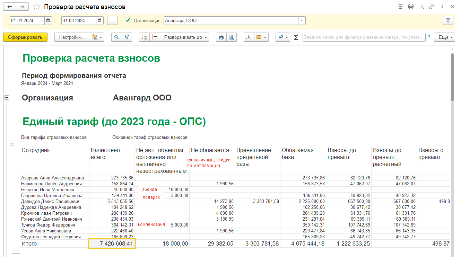The height and width of the screenshot is (257, 461).
Task: Click the preview icon in title bar
Action: tap(421, 7)
